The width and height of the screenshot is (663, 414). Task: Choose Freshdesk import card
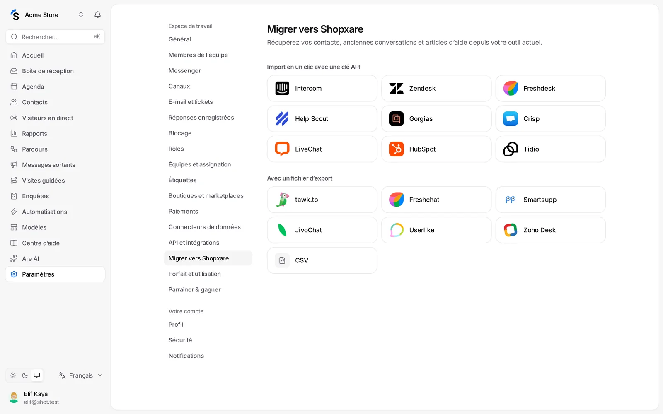click(550, 88)
